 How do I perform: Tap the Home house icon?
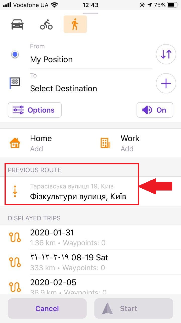coord(15,143)
